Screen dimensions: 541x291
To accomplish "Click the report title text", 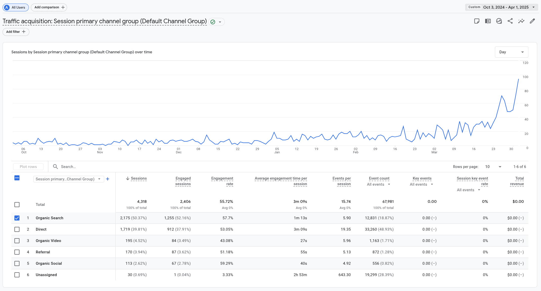I will pos(105,21).
